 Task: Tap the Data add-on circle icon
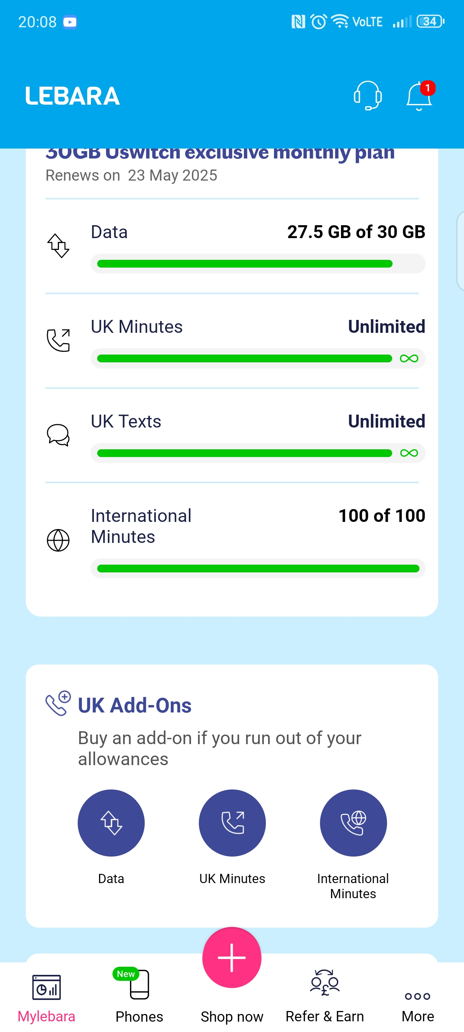(111, 823)
